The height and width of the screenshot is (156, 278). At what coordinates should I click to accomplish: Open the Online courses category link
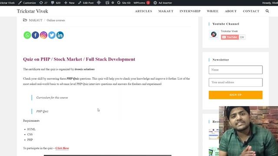56,20
